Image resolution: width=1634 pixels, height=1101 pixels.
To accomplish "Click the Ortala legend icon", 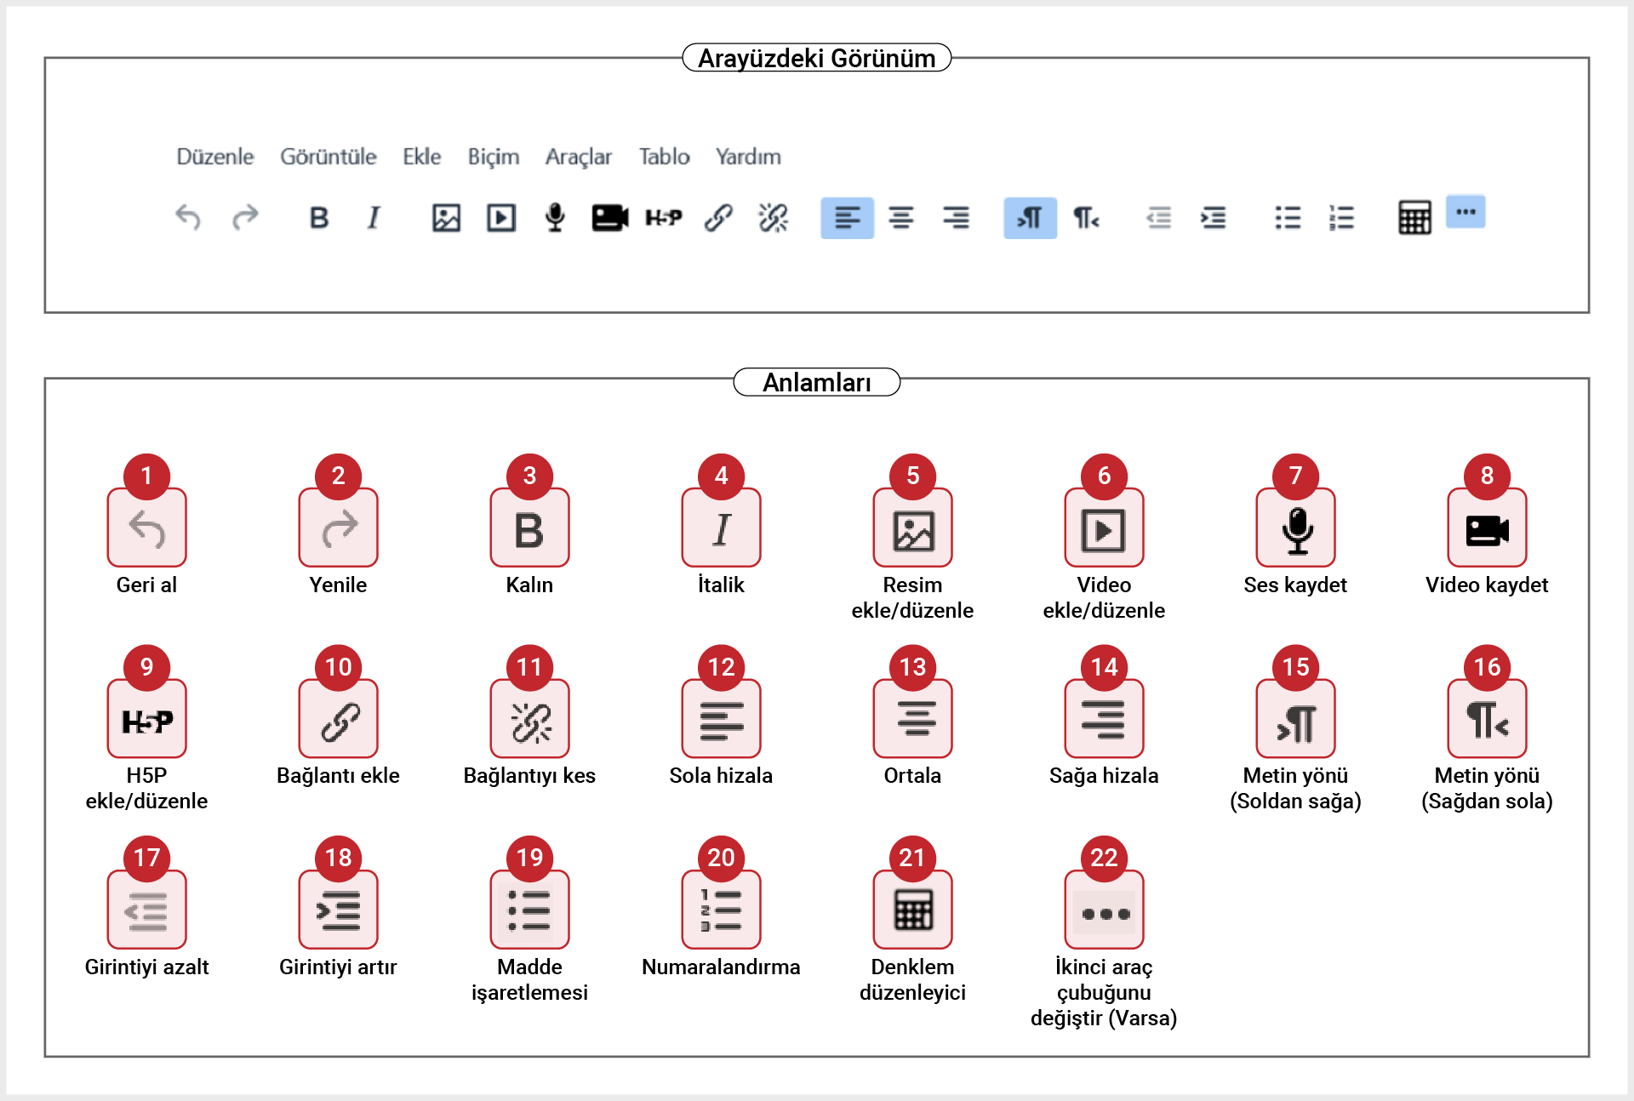I will (912, 719).
